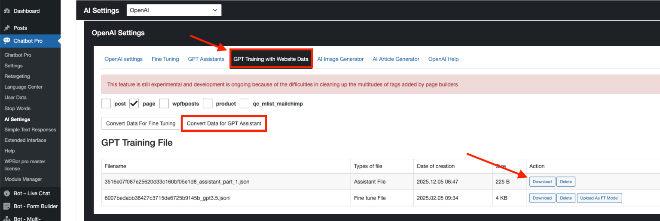Open the AI Settings provider dropdown
Viewport: 660px width, 221px height.
pyautogui.click(x=174, y=10)
